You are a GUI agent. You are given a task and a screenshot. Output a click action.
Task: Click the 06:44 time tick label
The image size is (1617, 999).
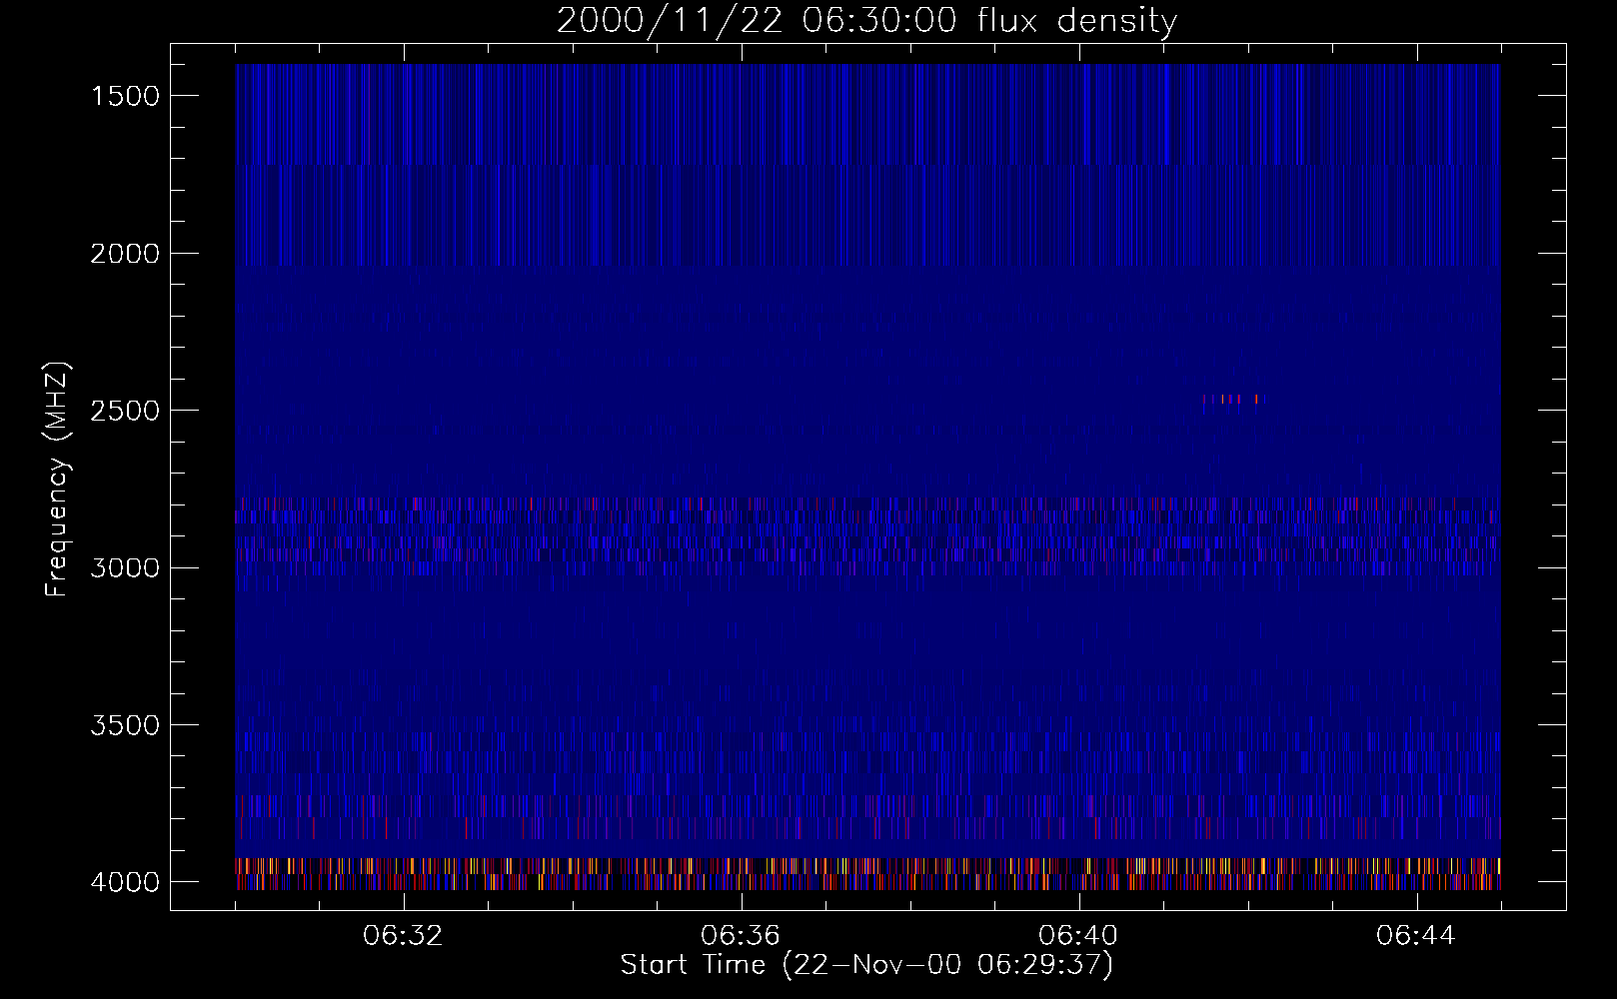point(1417,936)
